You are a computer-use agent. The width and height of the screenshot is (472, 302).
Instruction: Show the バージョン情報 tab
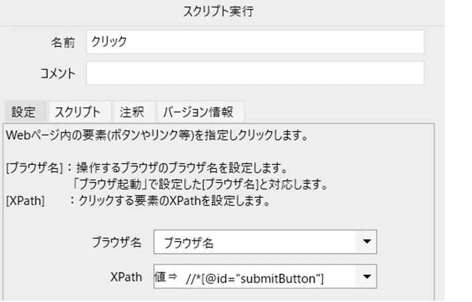coord(198,112)
